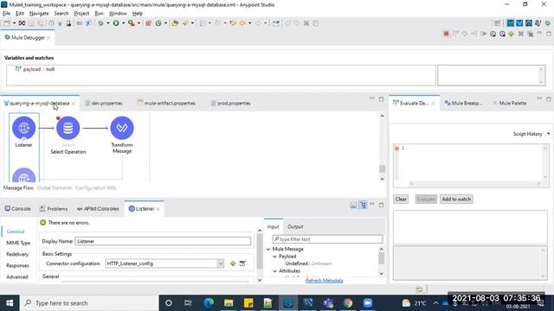
Task: Click the Open Perspective toolbar icon
Action: [497, 23]
